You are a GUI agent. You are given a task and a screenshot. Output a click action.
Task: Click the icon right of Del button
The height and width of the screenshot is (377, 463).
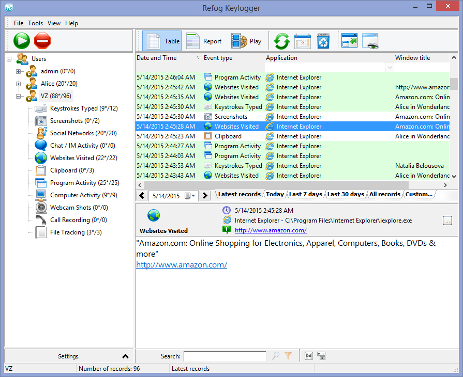click(321, 356)
